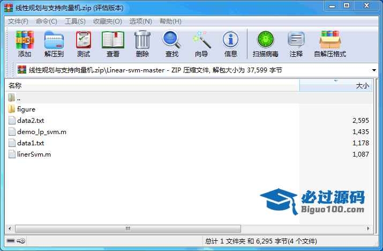Show archive 信息 (Info) icon
Screen dimensions: 383x251
230,40
